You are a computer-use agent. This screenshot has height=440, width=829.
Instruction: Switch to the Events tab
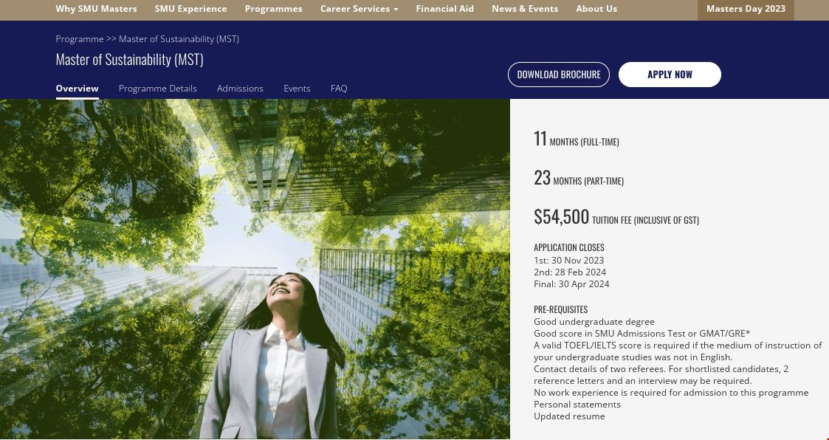tap(297, 89)
